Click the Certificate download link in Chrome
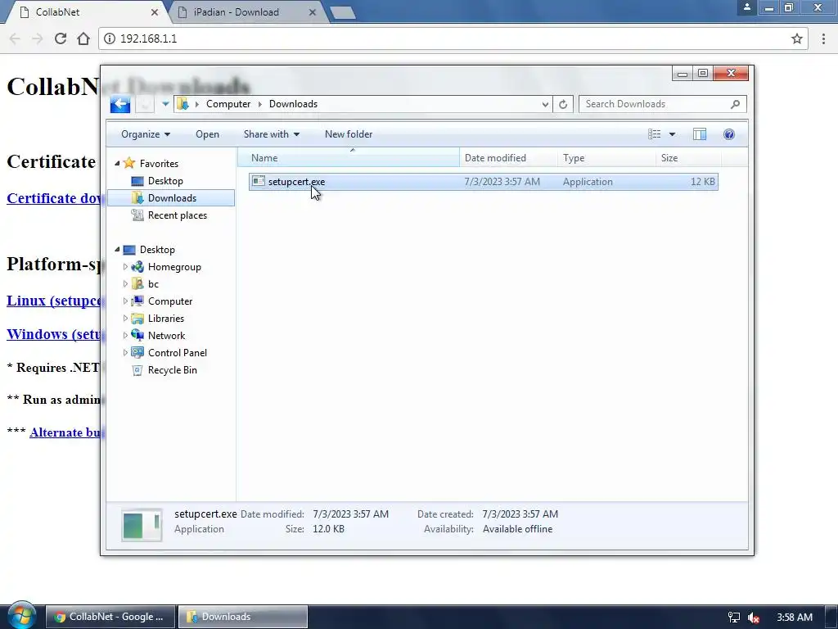 53,198
